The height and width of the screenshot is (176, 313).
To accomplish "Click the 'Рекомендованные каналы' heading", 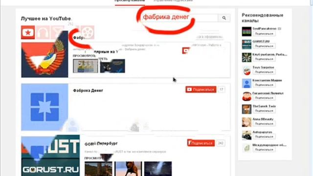I will click(262, 18).
